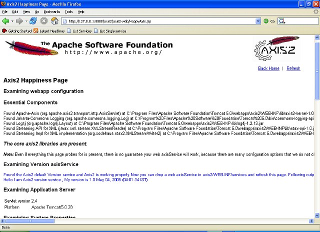This screenshot has height=232, width=320.
Task: Click the 'Done' status bar text
Action: 5,227
